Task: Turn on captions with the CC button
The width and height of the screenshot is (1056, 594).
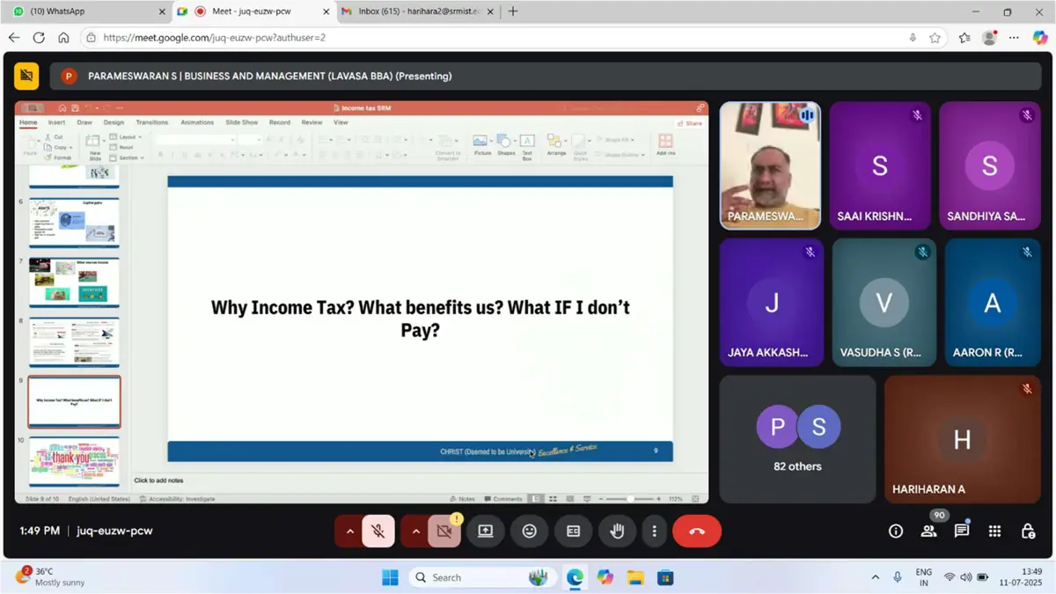Action: tap(573, 532)
